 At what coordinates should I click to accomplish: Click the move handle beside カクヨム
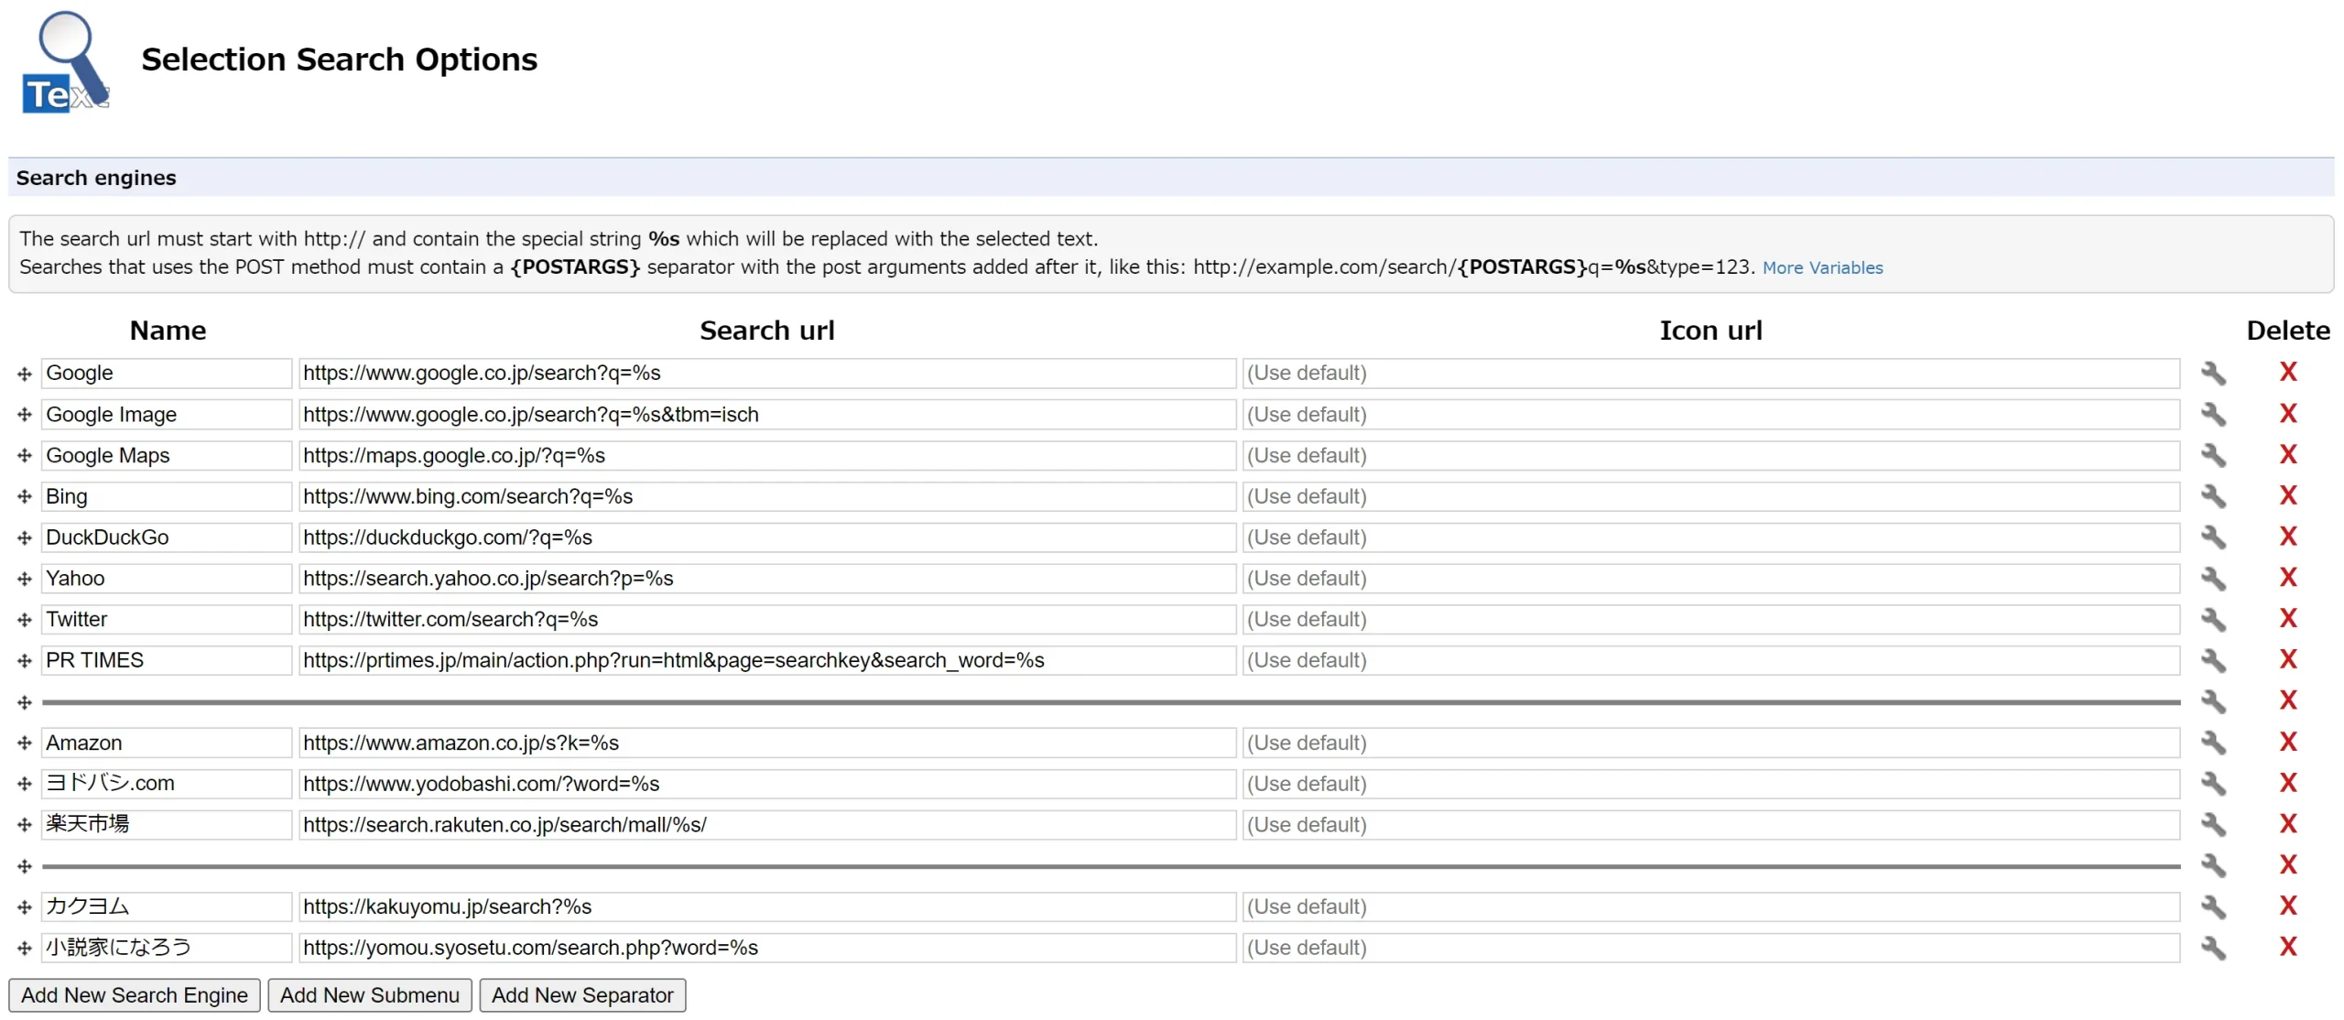coord(25,907)
